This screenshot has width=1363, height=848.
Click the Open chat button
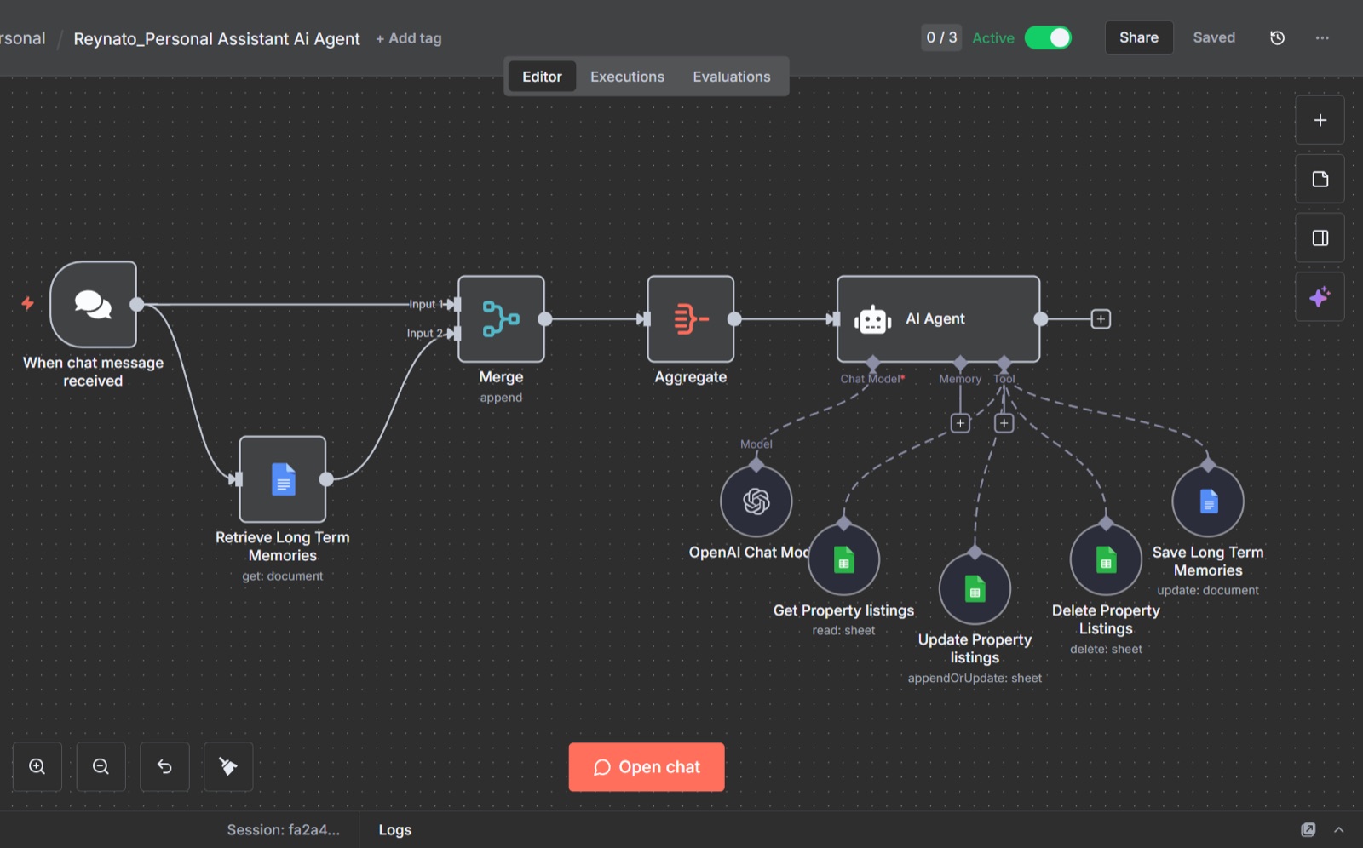tap(647, 767)
